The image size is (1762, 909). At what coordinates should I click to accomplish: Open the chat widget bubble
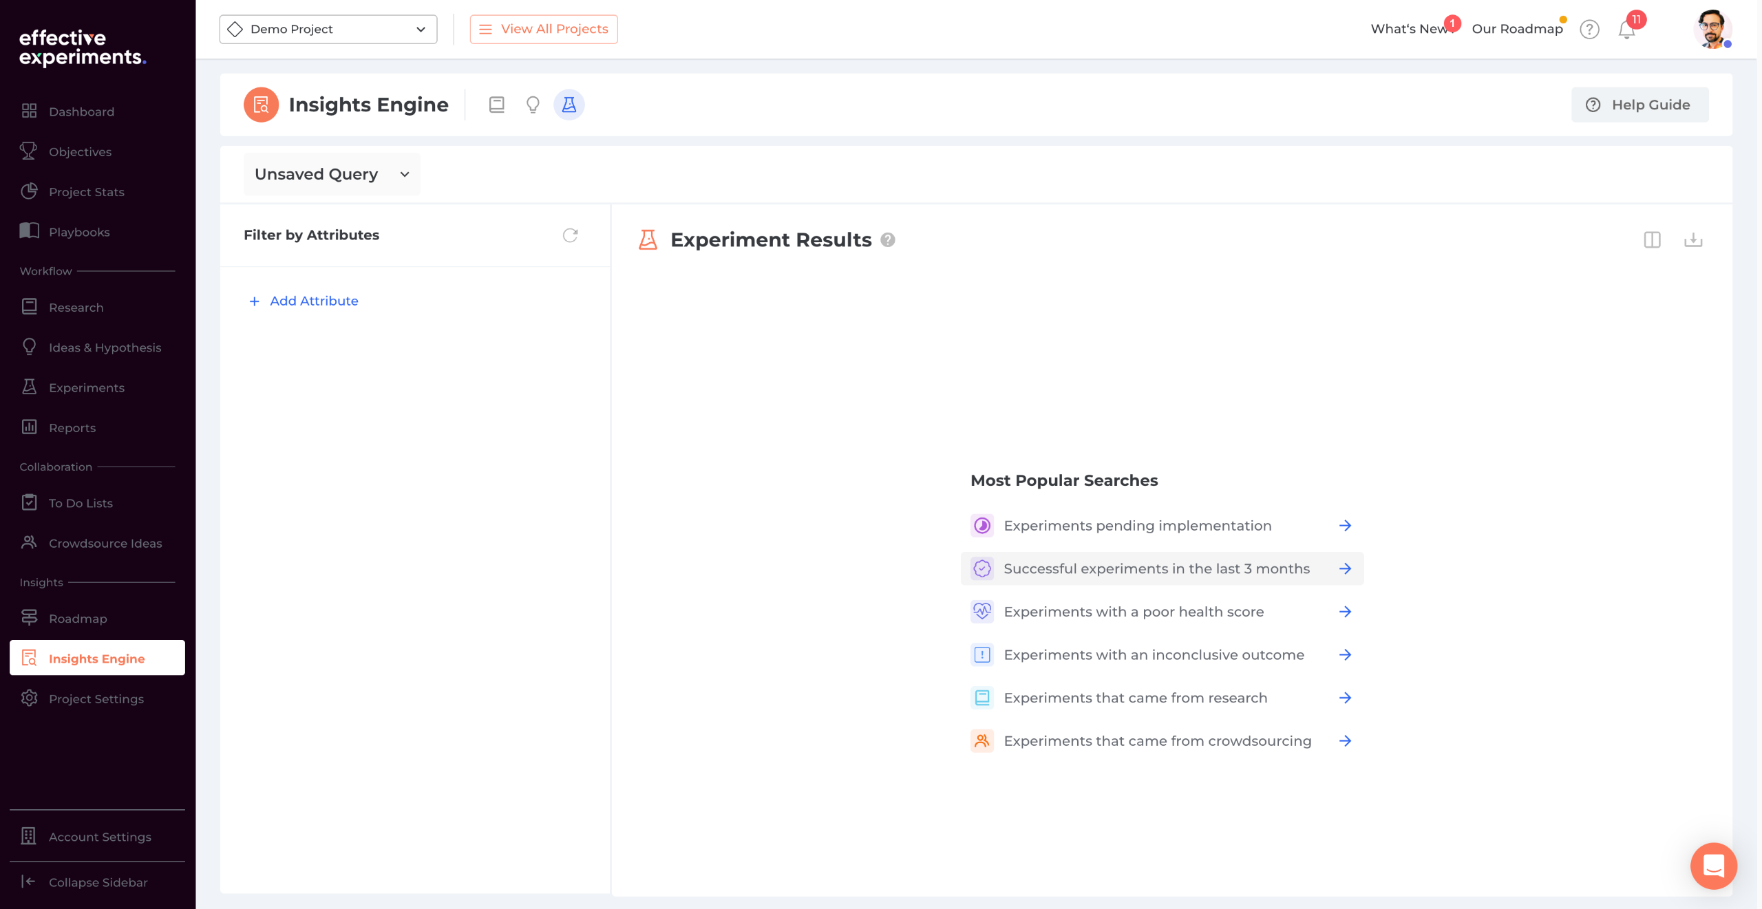tap(1713, 866)
